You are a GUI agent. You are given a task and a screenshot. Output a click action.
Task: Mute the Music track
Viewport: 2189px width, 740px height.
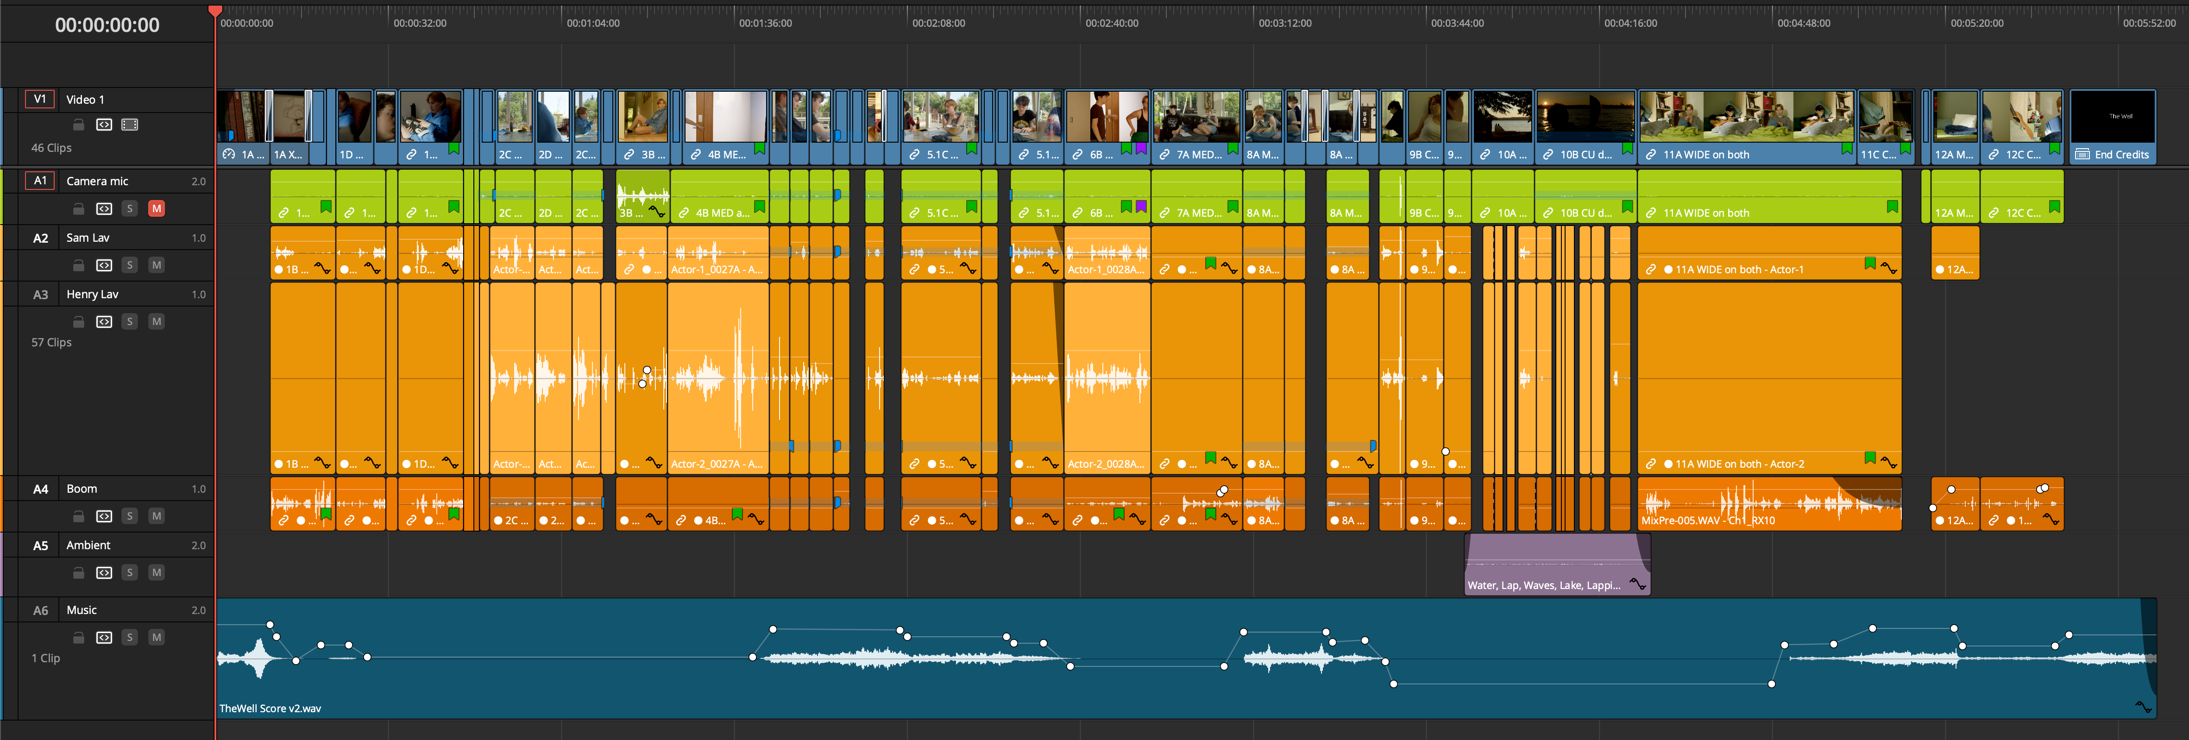(x=157, y=637)
